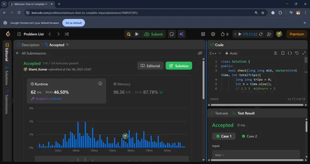This screenshot has width=310, height=164.
Task: Go to next problem arrow
Action: (x=58, y=34)
